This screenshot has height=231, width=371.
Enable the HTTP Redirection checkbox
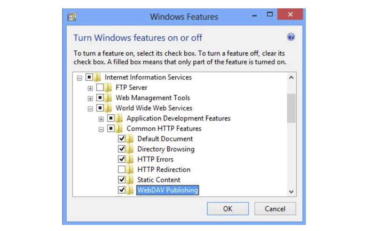[x=122, y=170]
